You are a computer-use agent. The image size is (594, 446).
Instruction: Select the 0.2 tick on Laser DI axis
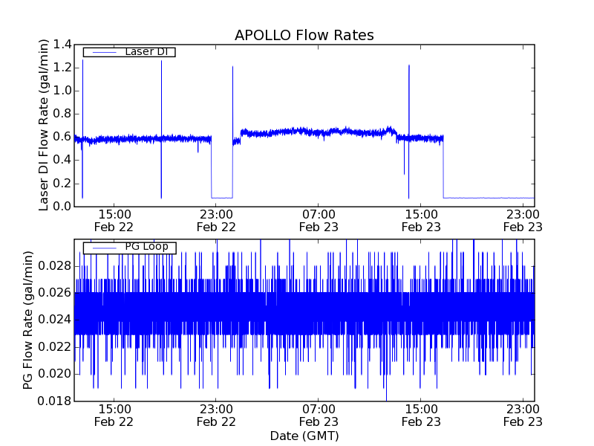[x=62, y=184]
